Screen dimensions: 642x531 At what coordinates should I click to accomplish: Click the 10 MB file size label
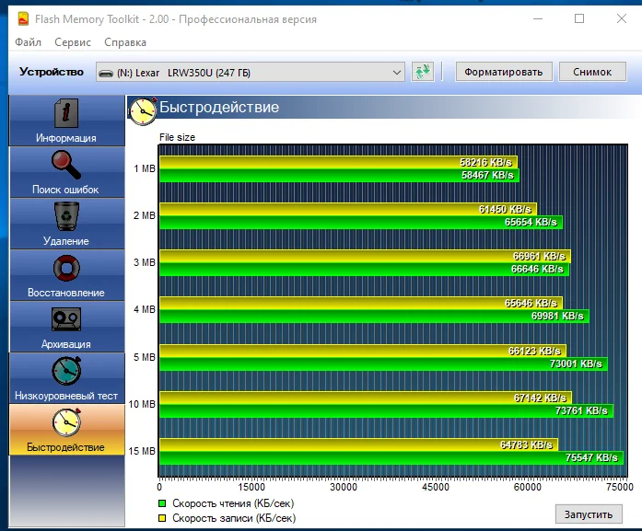point(142,404)
